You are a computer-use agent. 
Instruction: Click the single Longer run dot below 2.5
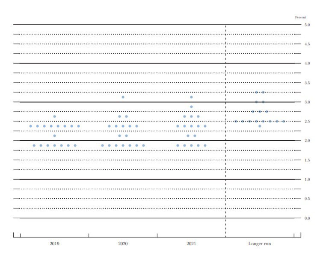point(260,126)
